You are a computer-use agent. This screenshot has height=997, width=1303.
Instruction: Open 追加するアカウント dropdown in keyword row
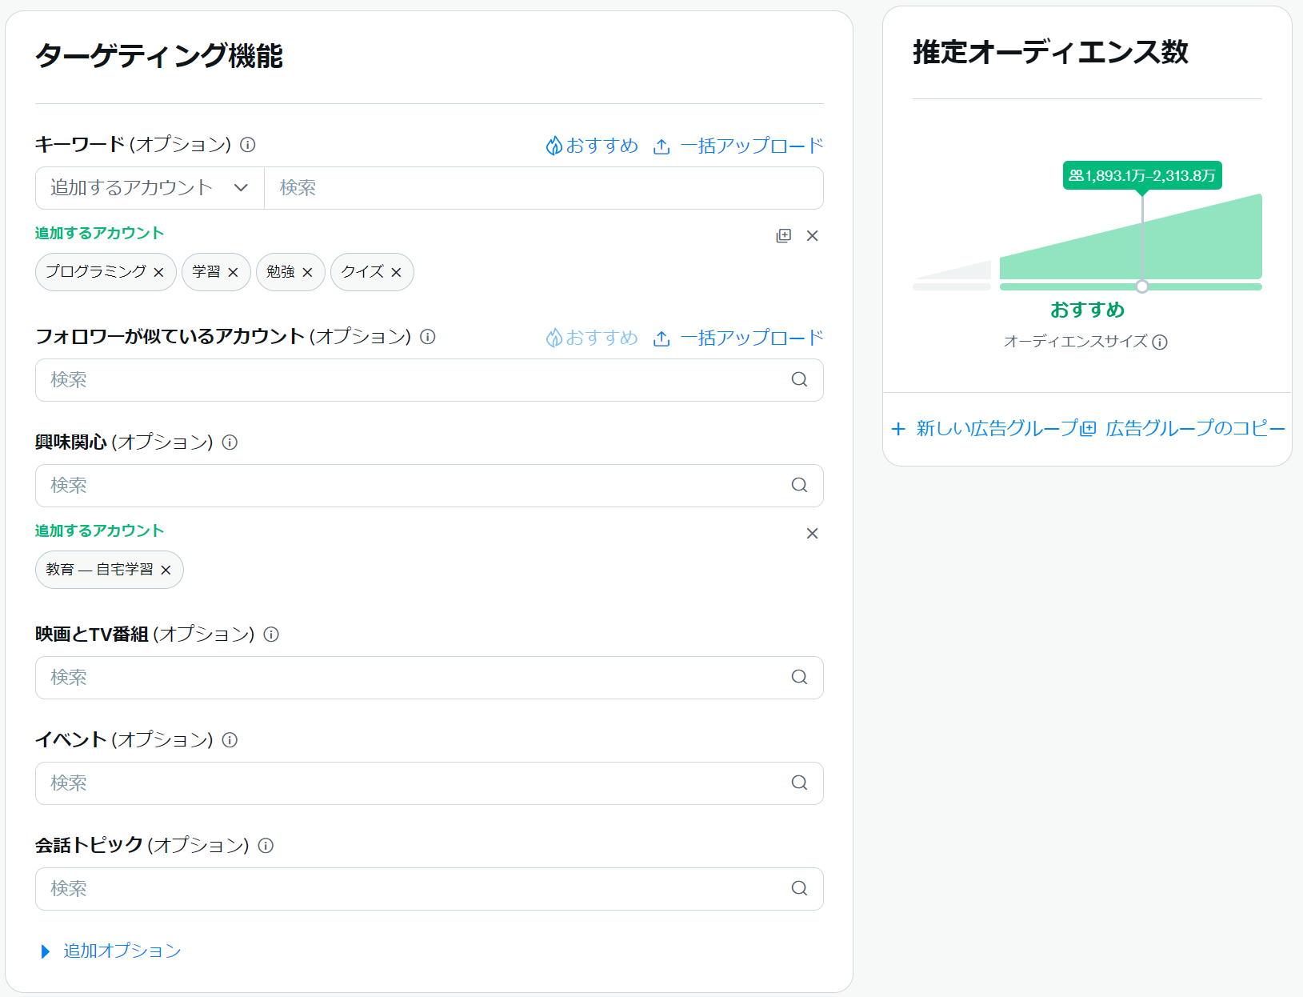150,188
